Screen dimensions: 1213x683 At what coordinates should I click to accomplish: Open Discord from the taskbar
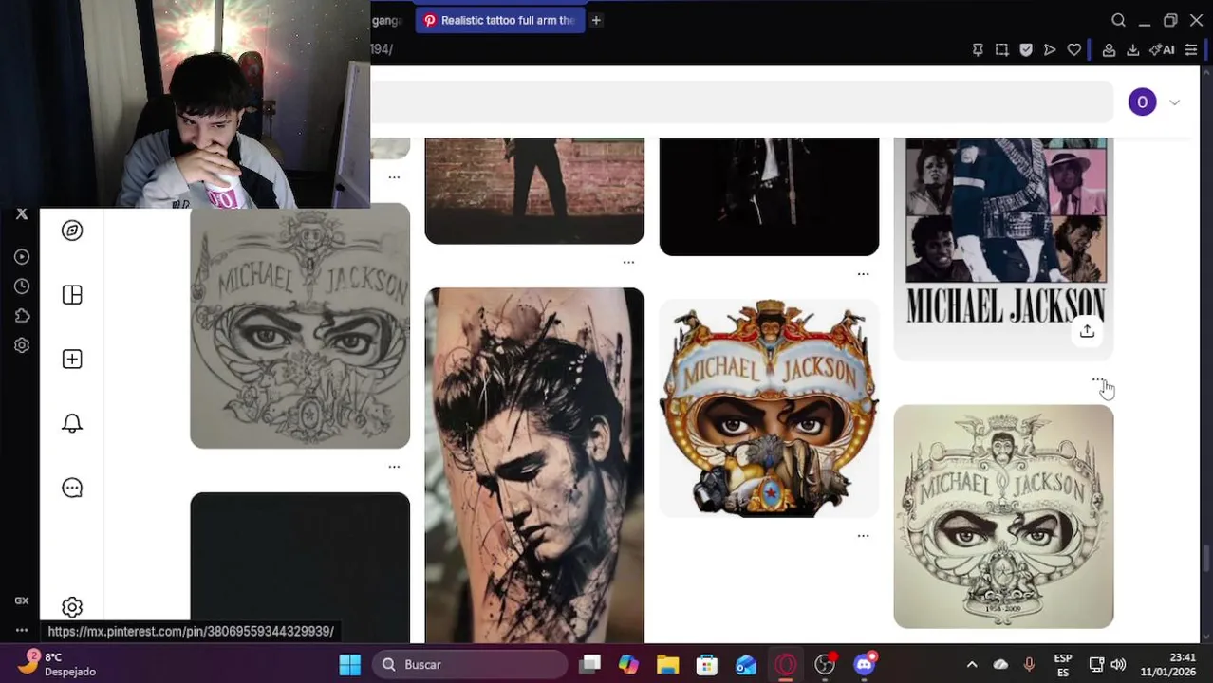[864, 665]
